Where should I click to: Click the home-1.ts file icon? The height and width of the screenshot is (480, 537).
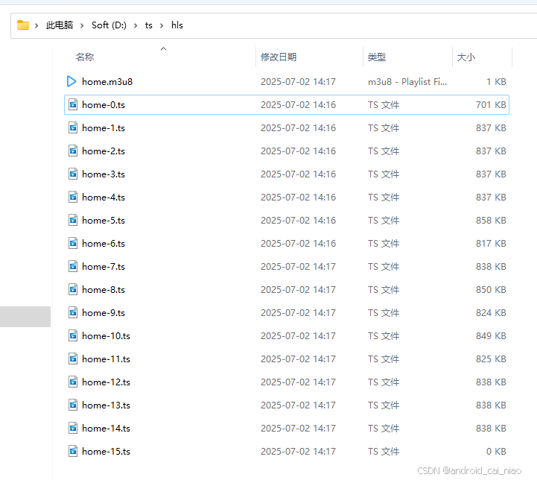tap(73, 127)
